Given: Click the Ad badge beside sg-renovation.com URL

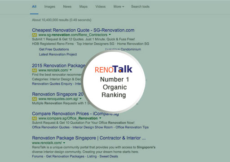Looking at the screenshot, I should tap(34, 35).
